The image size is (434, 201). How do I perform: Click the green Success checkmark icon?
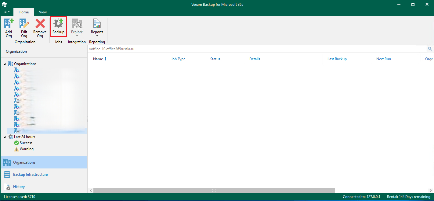pos(16,143)
